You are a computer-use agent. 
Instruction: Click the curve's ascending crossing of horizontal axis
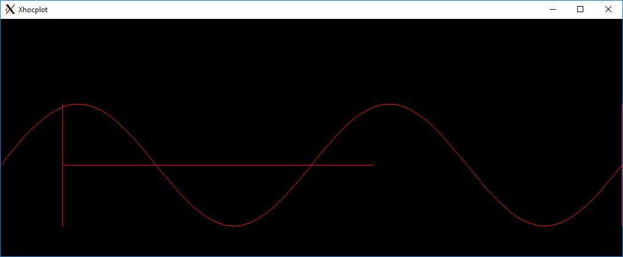(x=312, y=165)
